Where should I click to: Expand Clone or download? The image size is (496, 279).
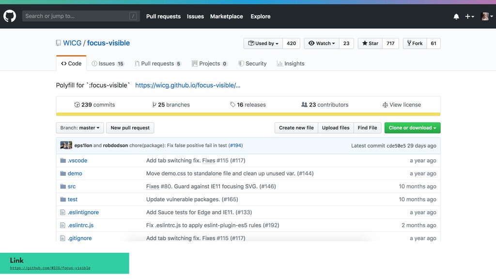[412, 128]
